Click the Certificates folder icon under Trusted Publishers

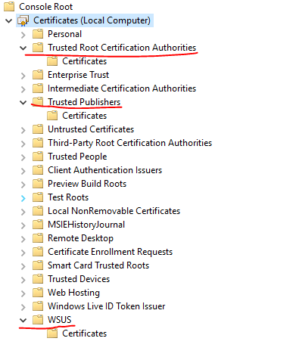(x=52, y=116)
